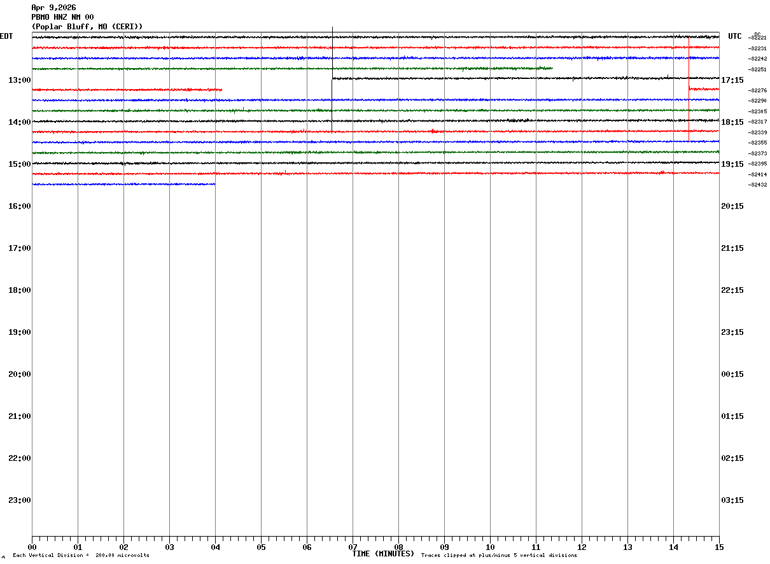Click the 18:15 UTC time label
The height and width of the screenshot is (564, 770).
tap(732, 122)
